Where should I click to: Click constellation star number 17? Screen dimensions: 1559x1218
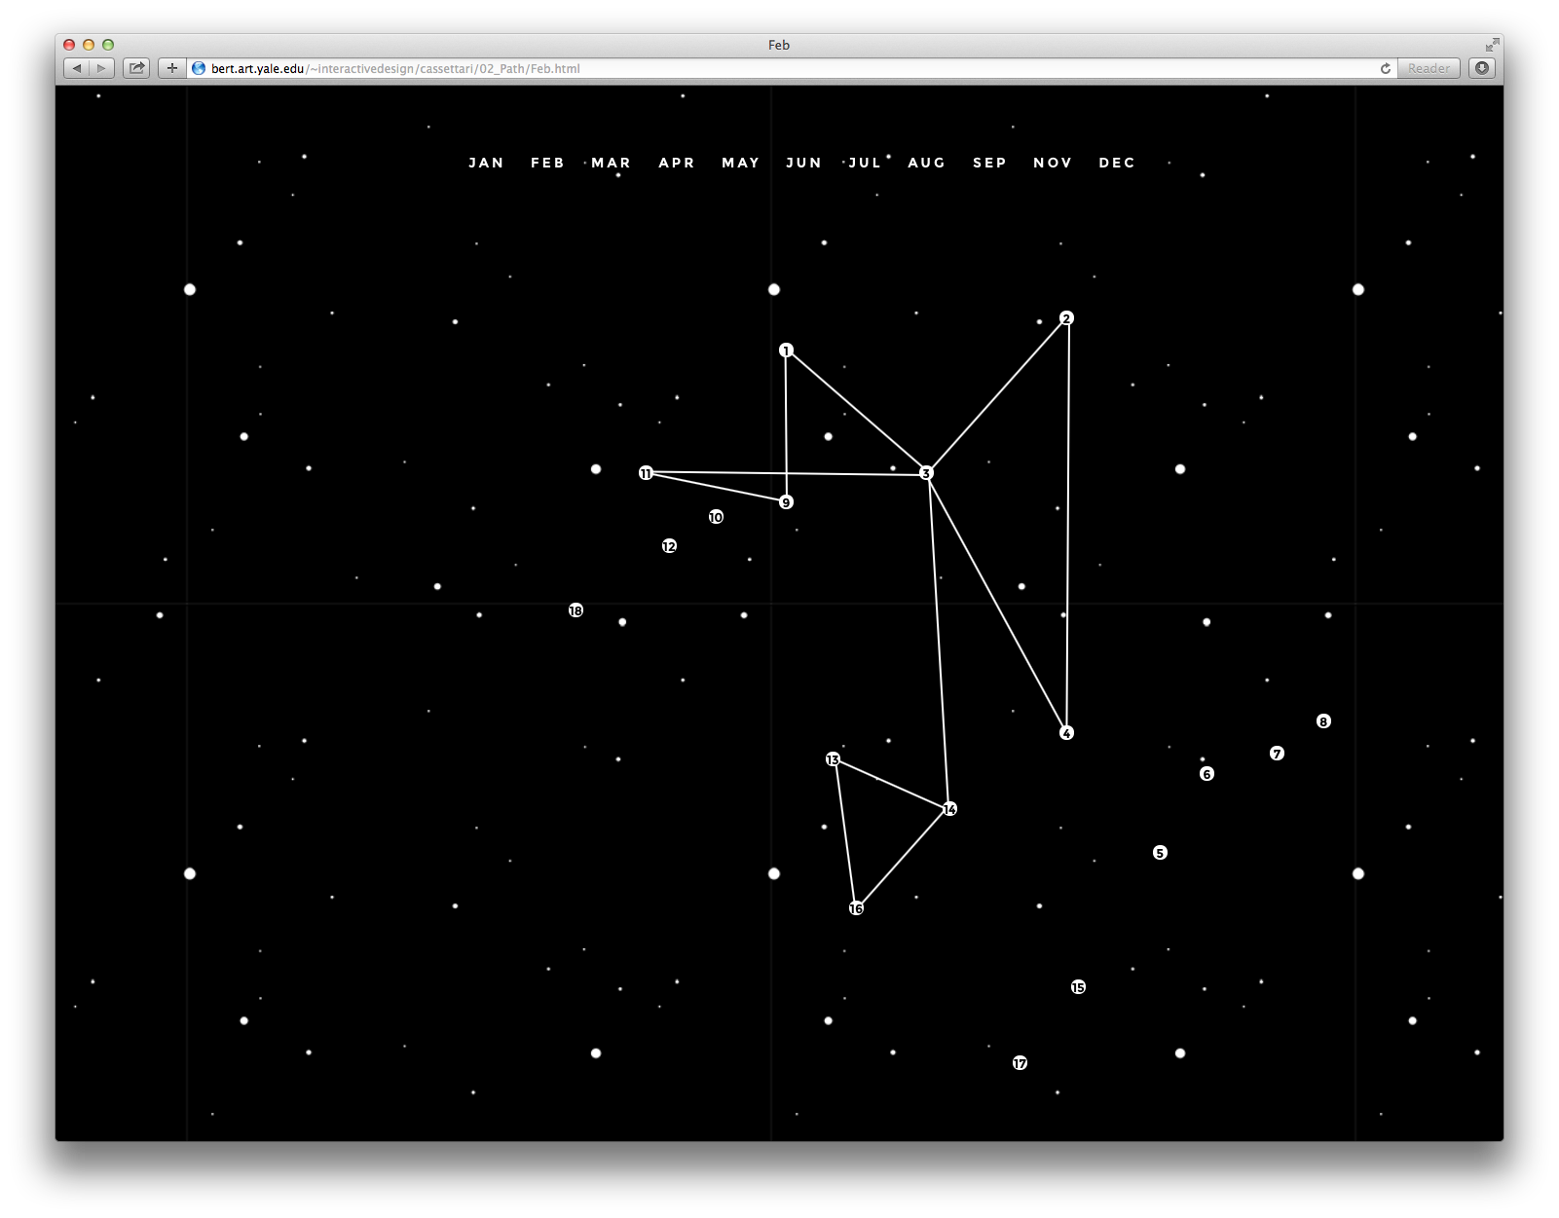click(x=1020, y=1063)
